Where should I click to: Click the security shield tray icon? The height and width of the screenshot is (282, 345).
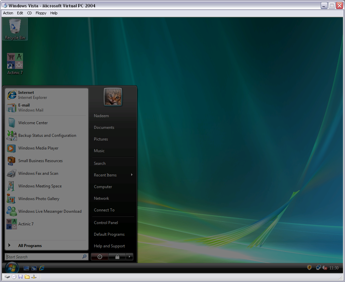[309, 267]
